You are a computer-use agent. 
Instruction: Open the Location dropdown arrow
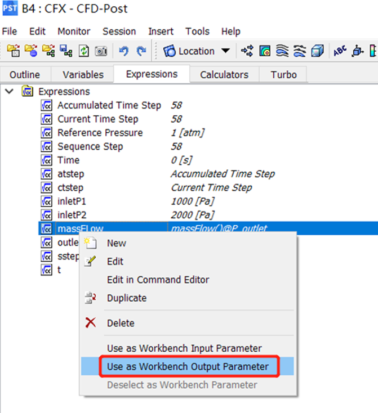pos(225,51)
